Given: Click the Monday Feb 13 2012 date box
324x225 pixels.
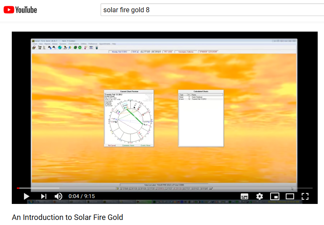Looking at the screenshot, I should coord(119,52).
